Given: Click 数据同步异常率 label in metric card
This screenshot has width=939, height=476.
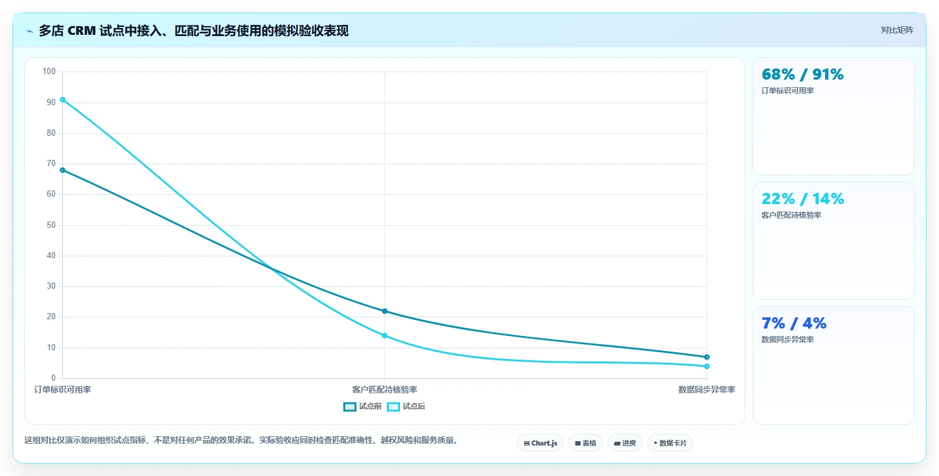Looking at the screenshot, I should coord(788,340).
